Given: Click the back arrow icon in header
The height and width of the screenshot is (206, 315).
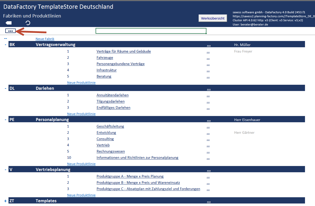Looking at the screenshot, I should pos(9,23).
